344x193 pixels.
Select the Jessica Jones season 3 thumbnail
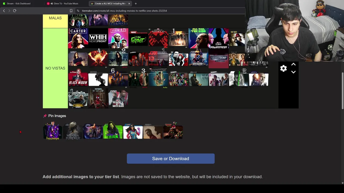pyautogui.click(x=138, y=78)
